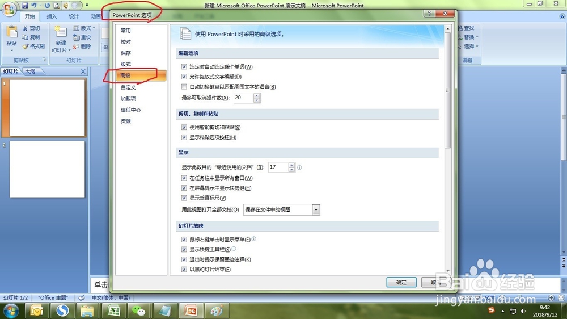
Task: Toggle 允许拖放式文字编辑 checkbox
Action: (184, 77)
